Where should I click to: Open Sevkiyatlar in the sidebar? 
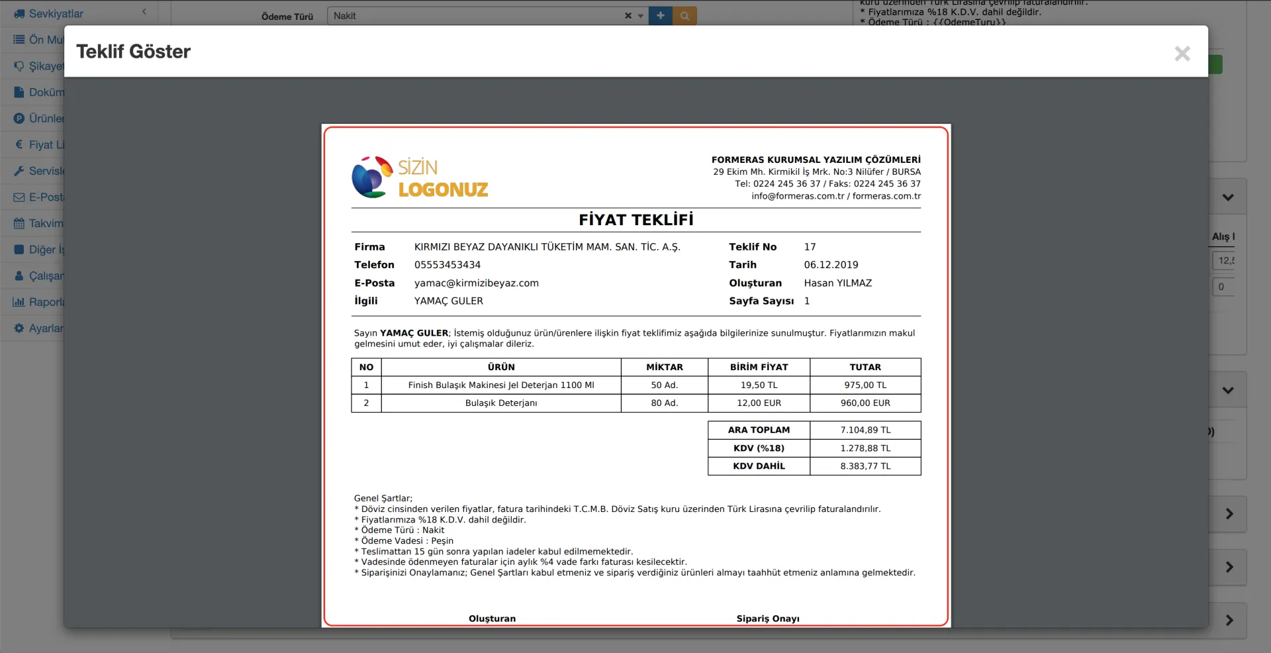(56, 13)
